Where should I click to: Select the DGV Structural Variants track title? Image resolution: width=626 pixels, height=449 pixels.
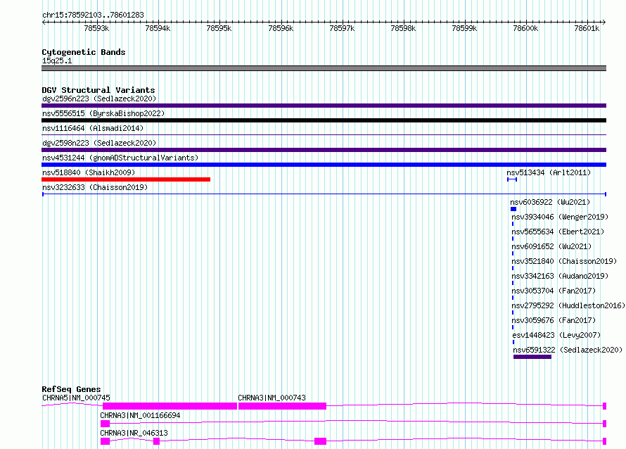pyautogui.click(x=98, y=90)
